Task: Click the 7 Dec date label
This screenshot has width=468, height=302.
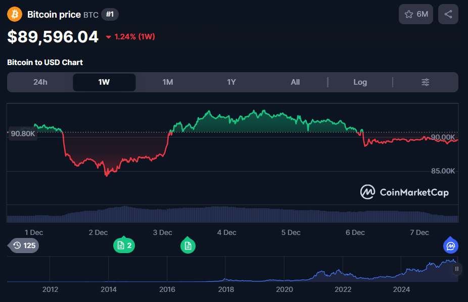Action: [x=419, y=232]
